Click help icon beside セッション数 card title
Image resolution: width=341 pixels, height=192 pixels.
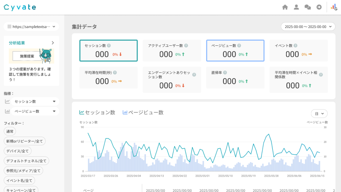pos(109,46)
